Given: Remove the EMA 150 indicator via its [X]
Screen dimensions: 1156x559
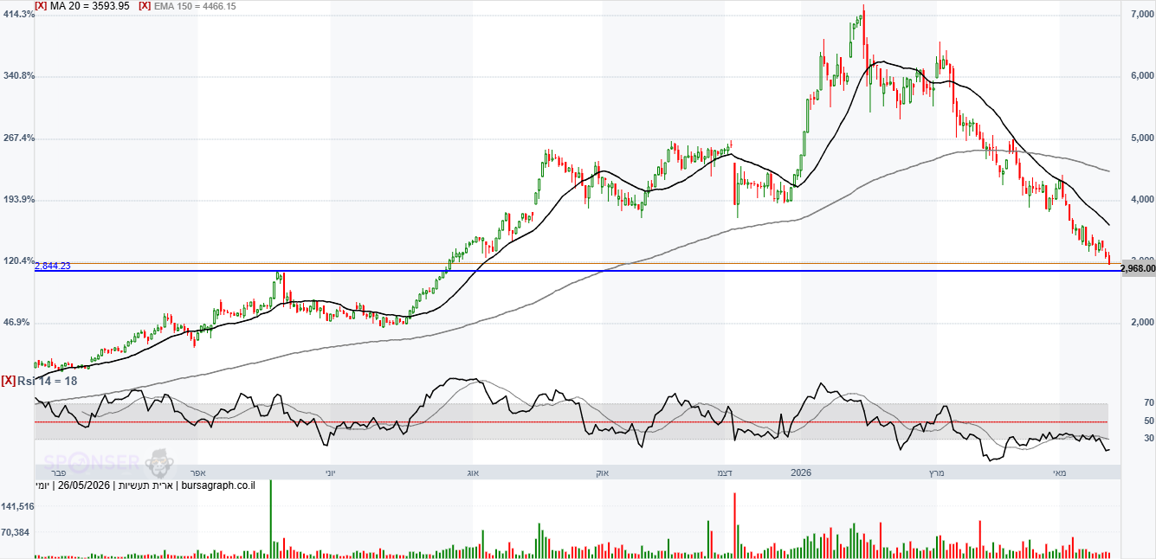Looking at the screenshot, I should 145,5.
